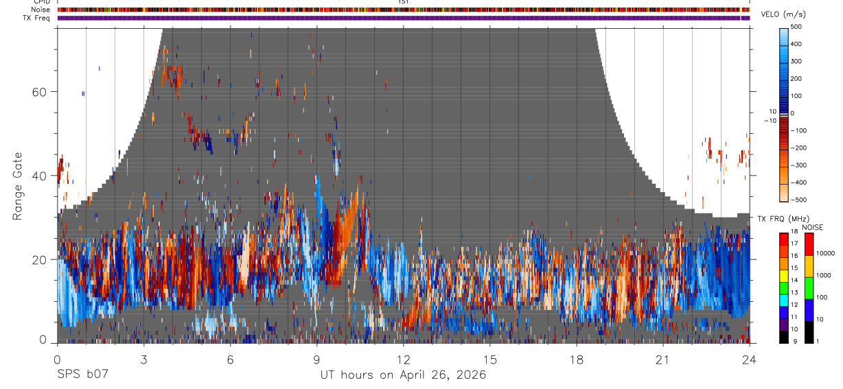Click the 9 hour tick label
Screen dimensions: 843x389
316,359
